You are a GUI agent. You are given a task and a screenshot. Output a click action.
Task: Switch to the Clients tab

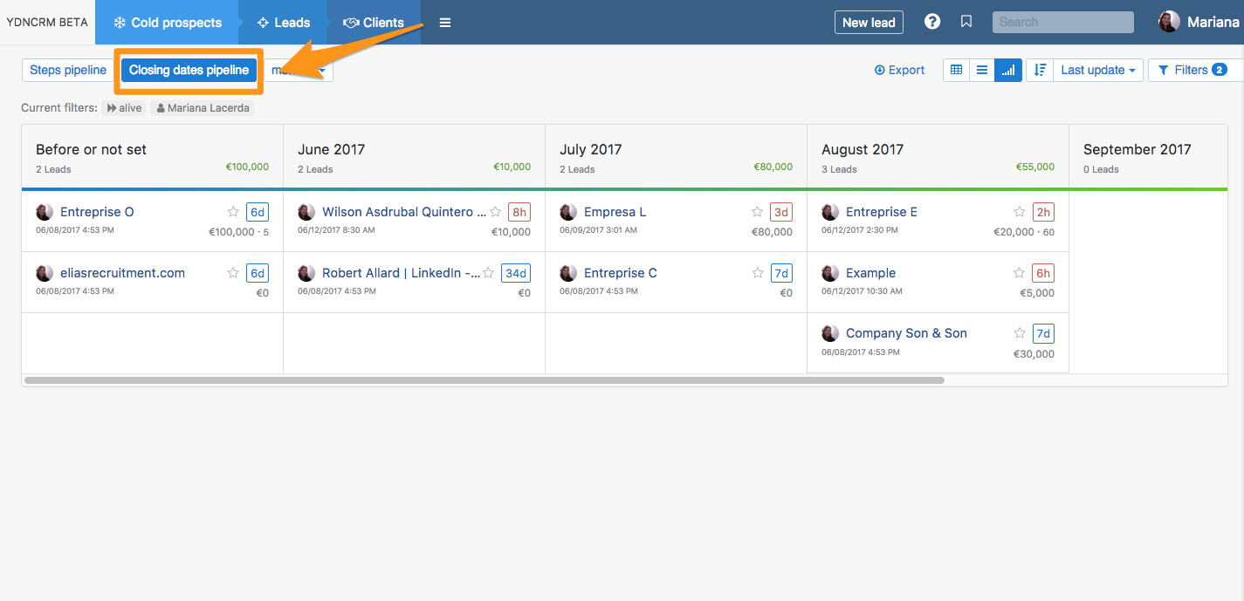coord(374,23)
